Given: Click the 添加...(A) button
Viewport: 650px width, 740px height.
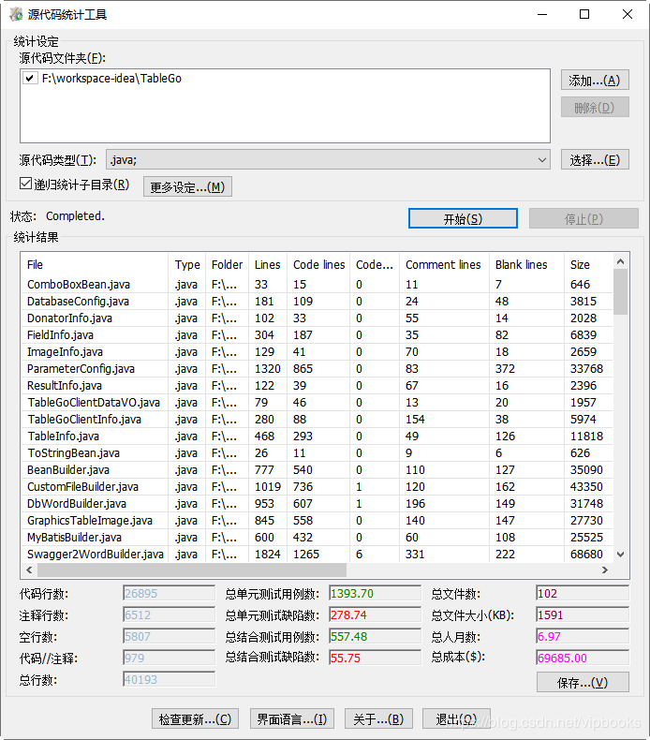Looking at the screenshot, I should (595, 81).
